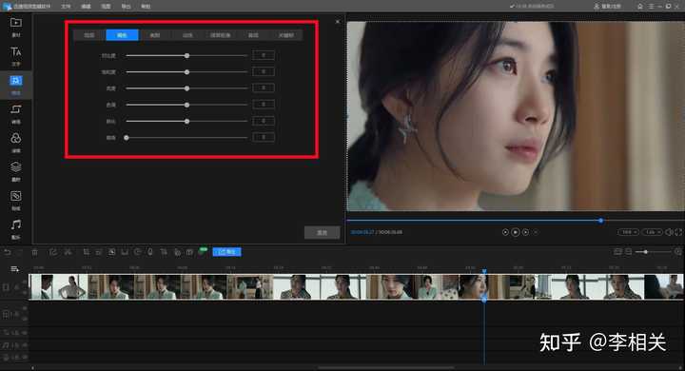Click the first (contrast) slider handle
This screenshot has width=685, height=371.
(x=187, y=55)
